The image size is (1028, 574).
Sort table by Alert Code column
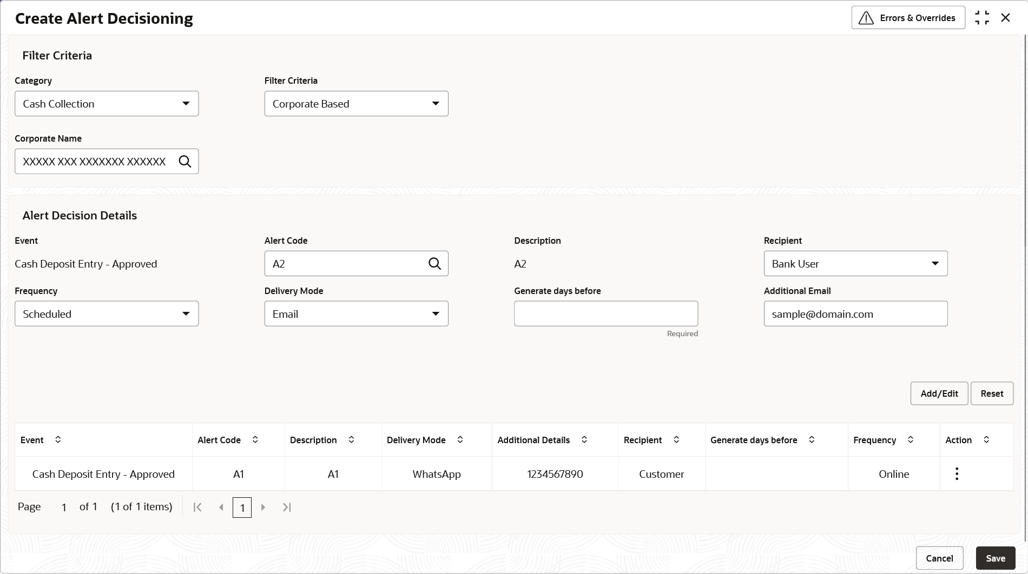tap(255, 439)
